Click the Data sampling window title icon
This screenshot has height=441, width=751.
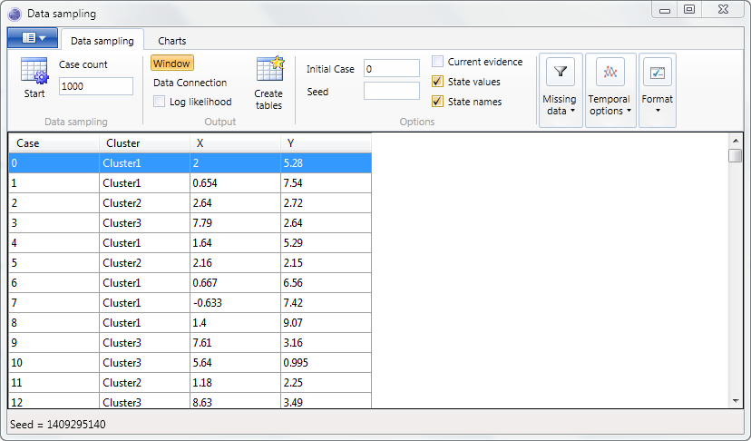coord(15,14)
